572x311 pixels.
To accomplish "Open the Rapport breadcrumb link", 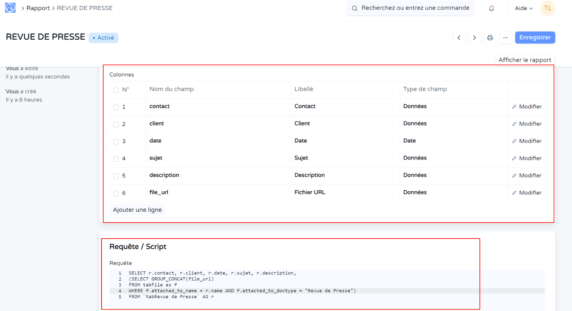I will point(38,8).
